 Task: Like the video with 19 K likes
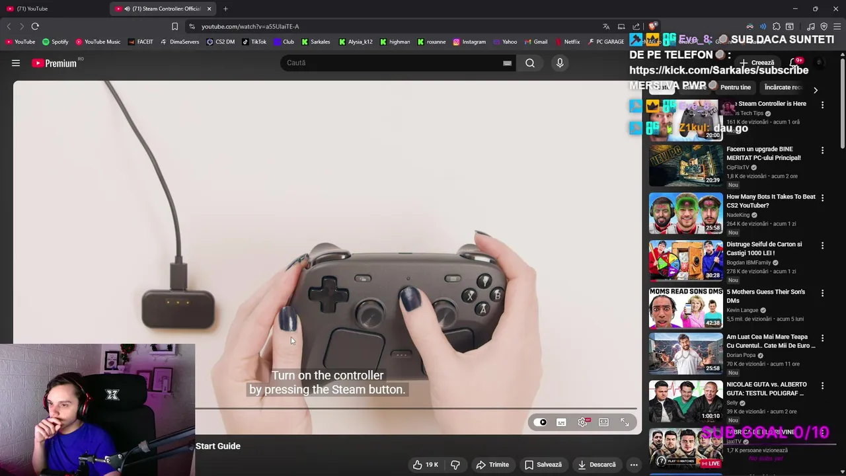coord(425,465)
